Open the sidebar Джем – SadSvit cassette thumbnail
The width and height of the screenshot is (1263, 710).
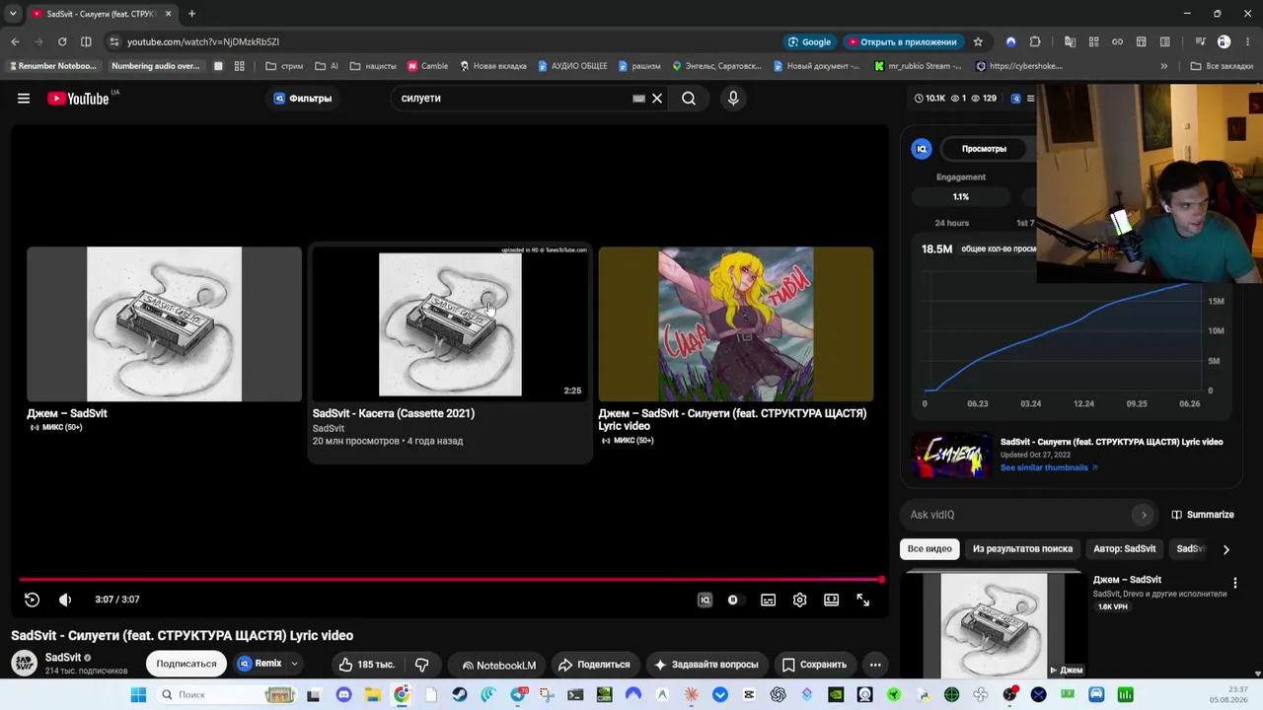coord(994,625)
